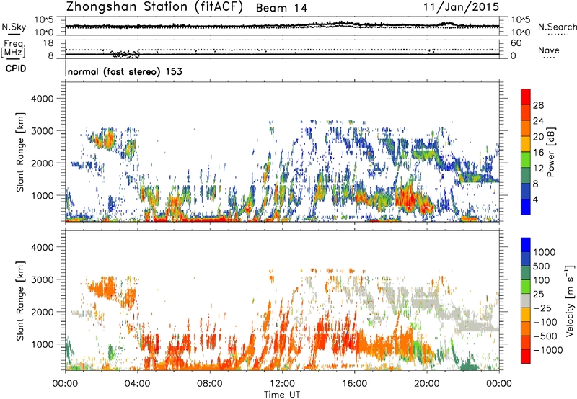This screenshot has width=577, height=399.
Task: Click the 'Power [dB]' colorbar title
Action: [550, 153]
